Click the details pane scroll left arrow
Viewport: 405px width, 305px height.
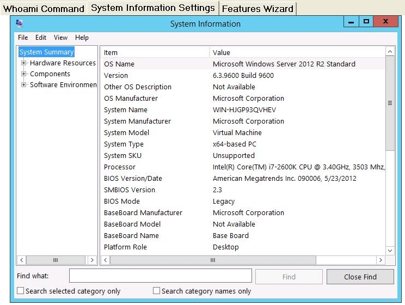coord(106,260)
